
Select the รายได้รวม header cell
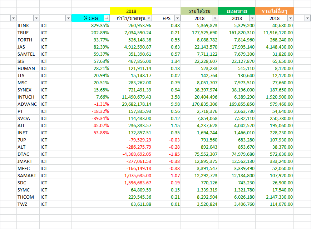(199, 11)
